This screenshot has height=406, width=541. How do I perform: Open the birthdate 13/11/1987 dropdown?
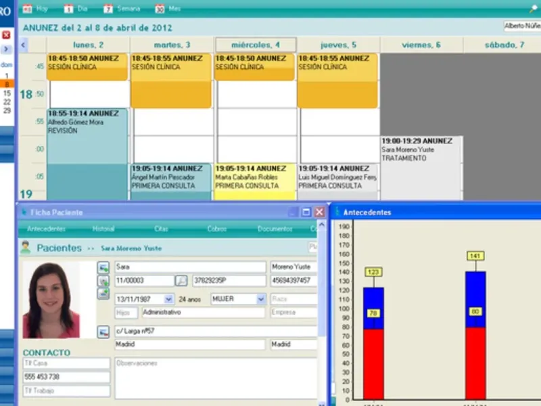coord(168,299)
